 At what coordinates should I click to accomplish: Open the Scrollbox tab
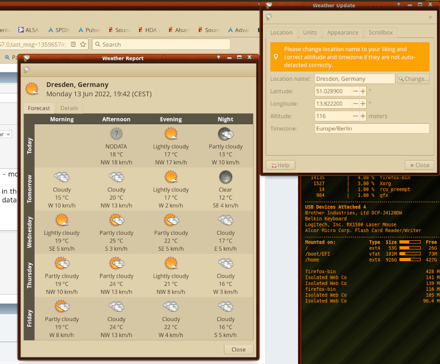point(380,32)
